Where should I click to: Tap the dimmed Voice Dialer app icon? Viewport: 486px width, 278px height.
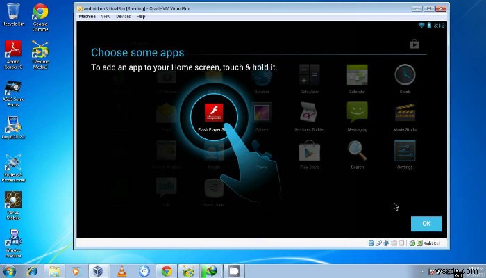coord(214,188)
